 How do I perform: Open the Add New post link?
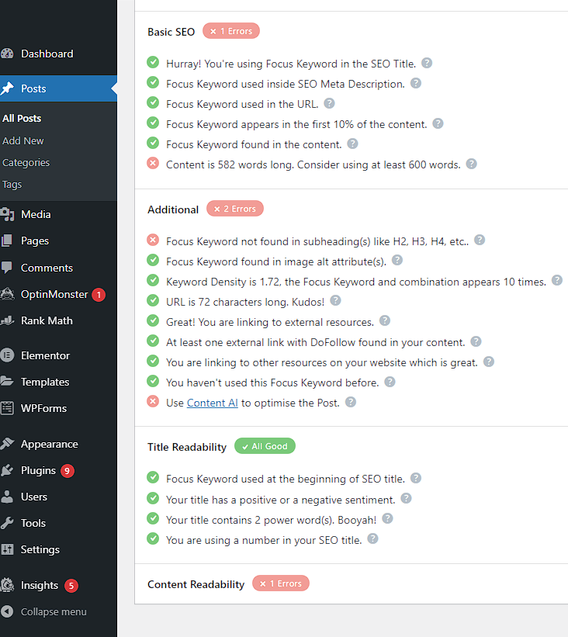[23, 140]
